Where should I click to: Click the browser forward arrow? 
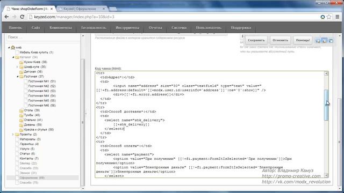click(x=15, y=17)
